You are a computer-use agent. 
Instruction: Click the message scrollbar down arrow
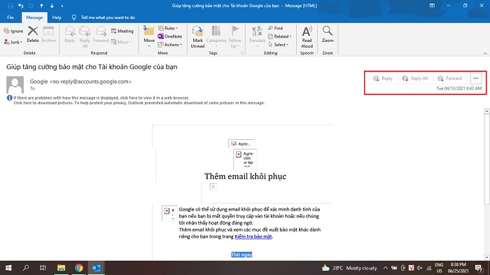point(487,258)
